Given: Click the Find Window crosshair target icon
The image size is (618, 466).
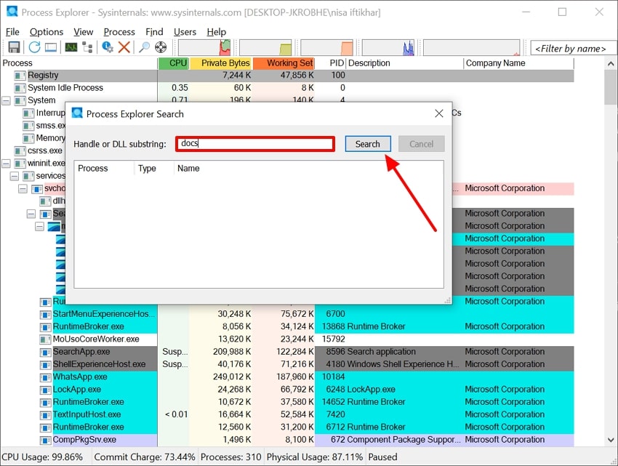Looking at the screenshot, I should point(161,47).
